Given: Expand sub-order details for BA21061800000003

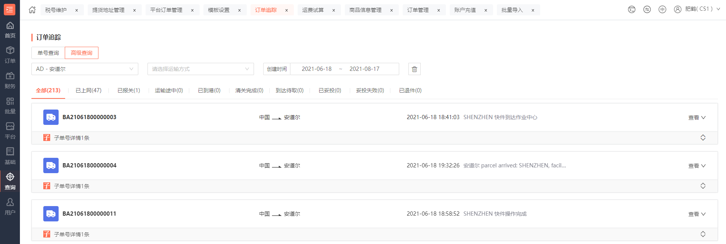Looking at the screenshot, I should point(703,138).
